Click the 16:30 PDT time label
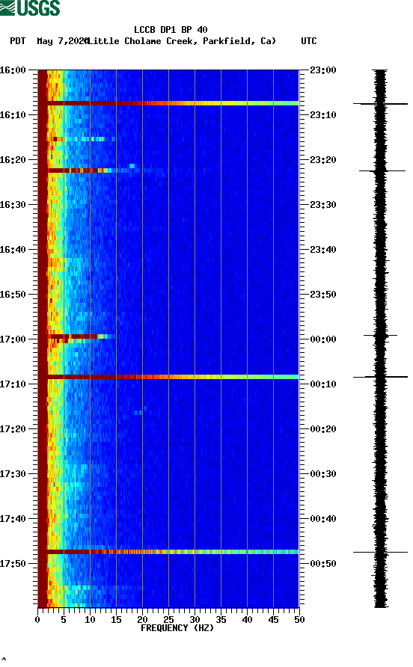413x667 pixels. click(13, 205)
